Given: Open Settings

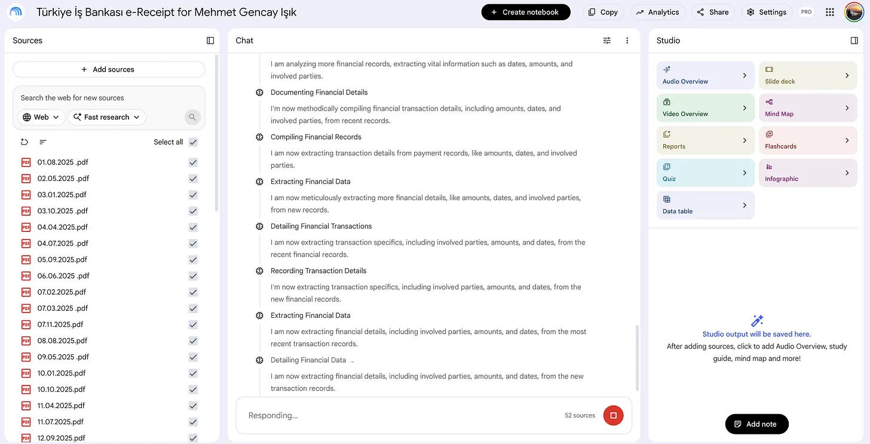Looking at the screenshot, I should 767,12.
